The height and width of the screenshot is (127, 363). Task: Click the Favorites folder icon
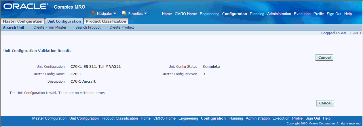124,13
